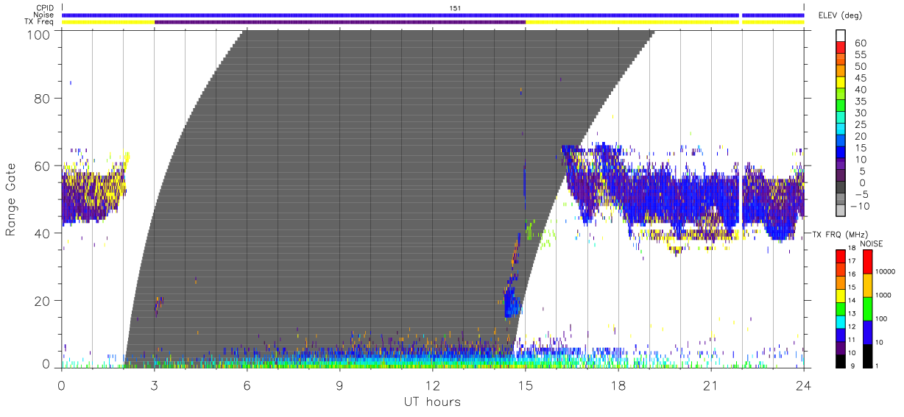This screenshot has width=904, height=417.
Task: Select the black segment of NOISE colorbar
Action: pyautogui.click(x=869, y=356)
